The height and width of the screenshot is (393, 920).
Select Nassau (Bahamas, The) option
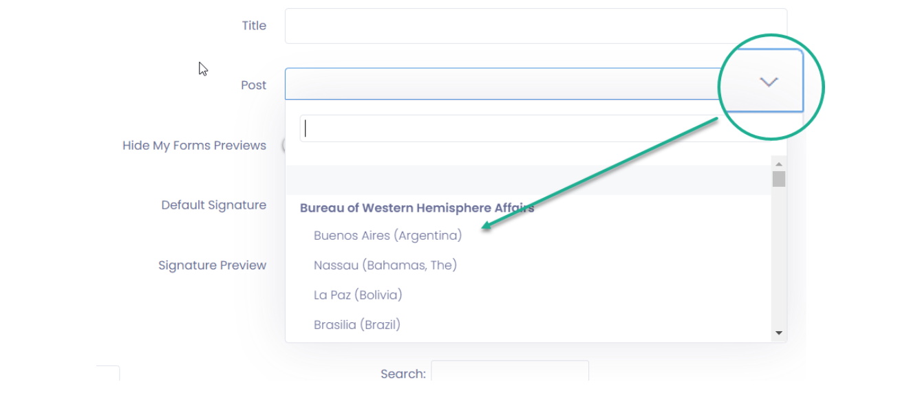tap(385, 265)
